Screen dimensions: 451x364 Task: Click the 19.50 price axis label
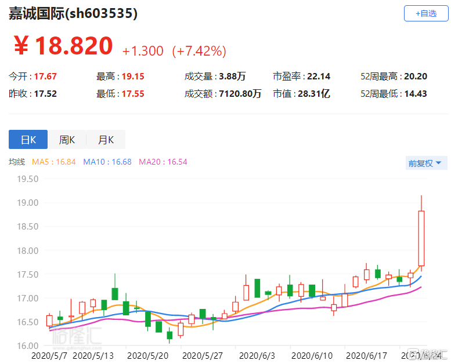pos(28,179)
